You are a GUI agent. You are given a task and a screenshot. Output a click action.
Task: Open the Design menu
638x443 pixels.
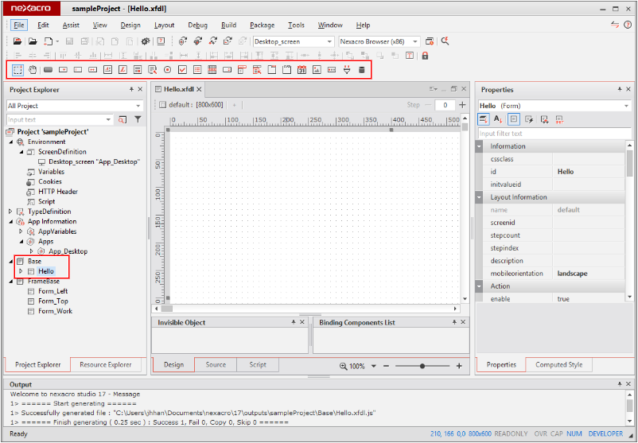click(130, 25)
